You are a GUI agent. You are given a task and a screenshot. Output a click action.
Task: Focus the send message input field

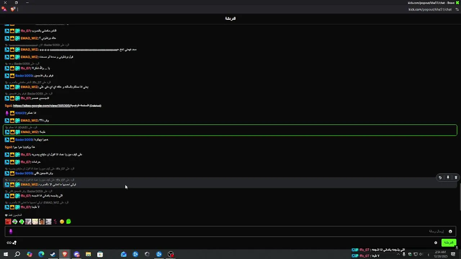(230, 231)
